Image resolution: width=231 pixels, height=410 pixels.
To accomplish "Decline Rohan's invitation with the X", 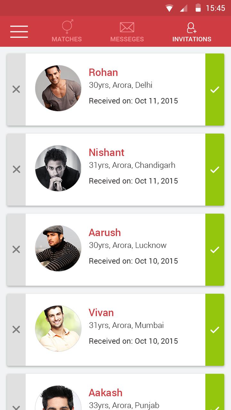I will click(16, 89).
